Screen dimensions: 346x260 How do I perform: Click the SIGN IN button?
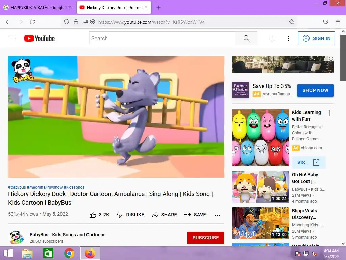(x=316, y=38)
